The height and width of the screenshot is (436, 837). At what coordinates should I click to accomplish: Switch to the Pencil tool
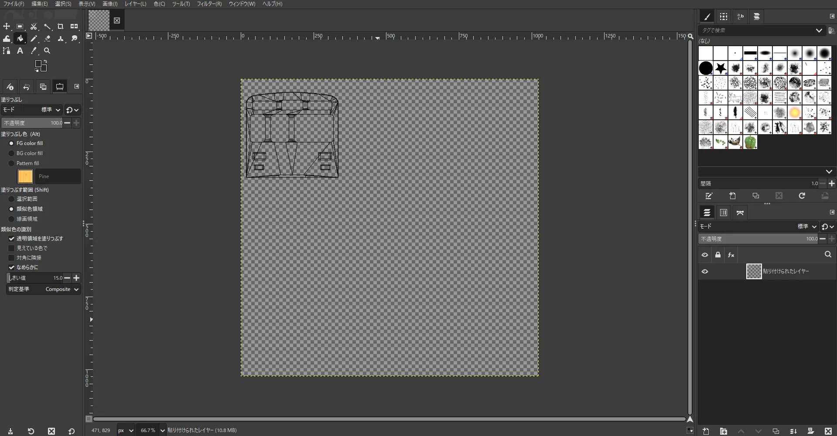coord(34,39)
